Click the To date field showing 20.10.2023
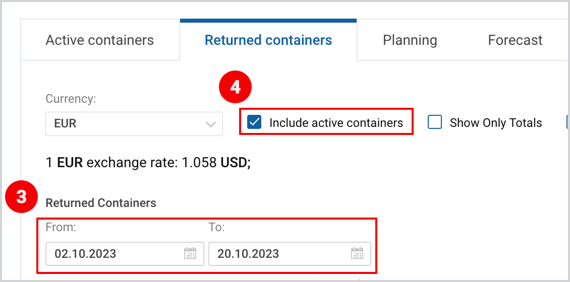This screenshot has height=282, width=570. (x=290, y=253)
